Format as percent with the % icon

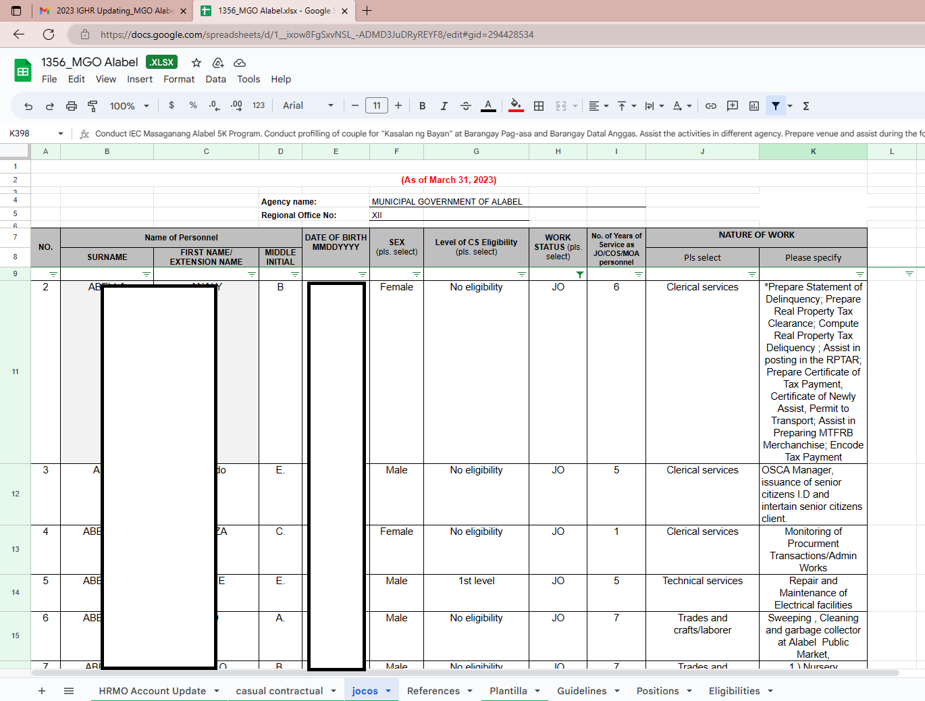tap(193, 105)
